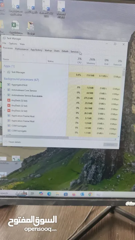Screen dimensions: 135x240
Task: Sort by the Memory column header
Action: pos(91,61)
